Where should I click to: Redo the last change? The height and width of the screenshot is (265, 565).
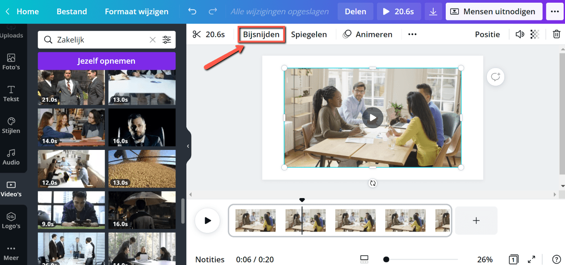[x=213, y=12]
